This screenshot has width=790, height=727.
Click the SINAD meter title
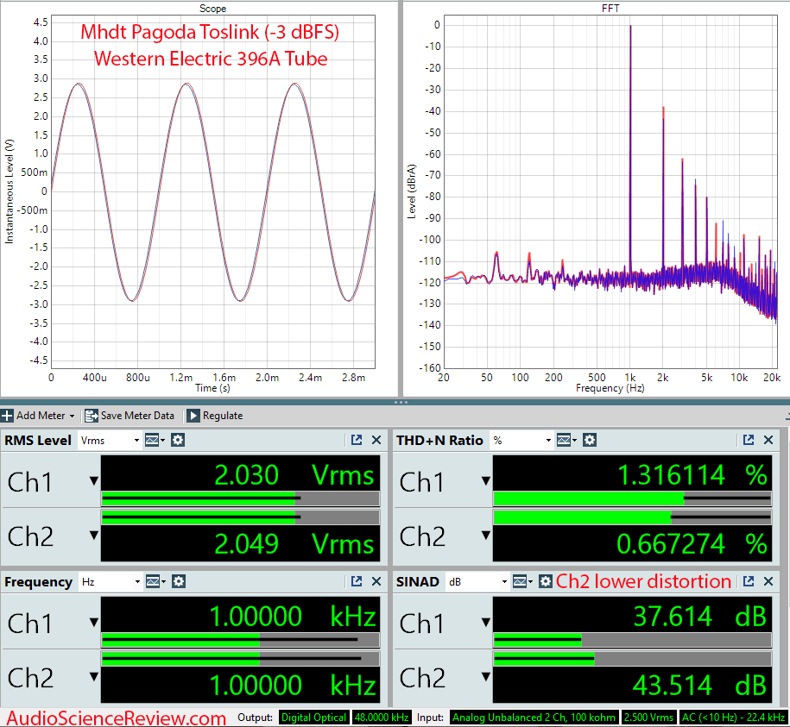click(418, 581)
